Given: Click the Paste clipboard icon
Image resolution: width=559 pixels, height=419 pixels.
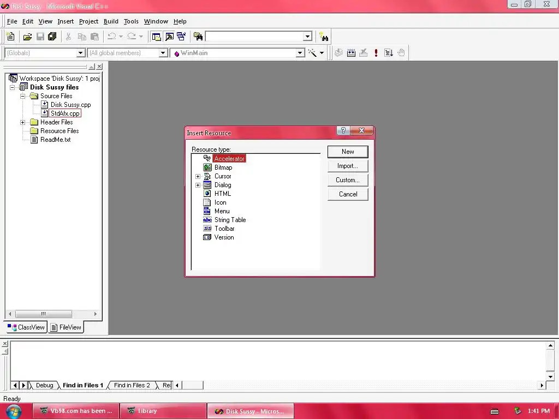Looking at the screenshot, I should (x=94, y=37).
